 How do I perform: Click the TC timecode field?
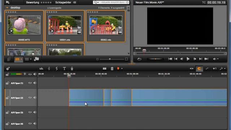(217, 3)
